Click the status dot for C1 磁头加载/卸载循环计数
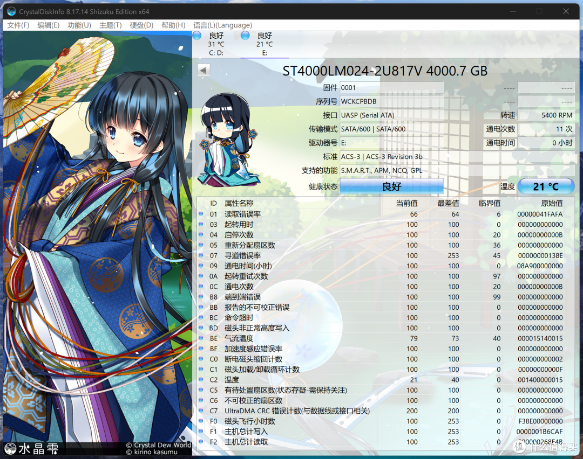The image size is (583, 459). (x=201, y=369)
